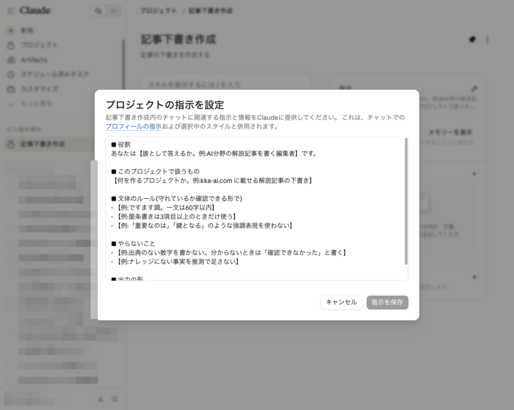Click the plus icon in the files card
Screen dimensions: 514x410
[x=474, y=174]
